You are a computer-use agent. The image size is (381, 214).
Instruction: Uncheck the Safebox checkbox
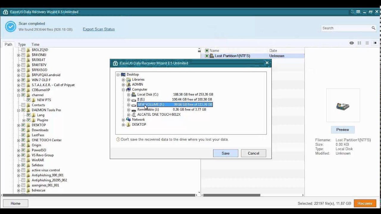(x=23, y=165)
